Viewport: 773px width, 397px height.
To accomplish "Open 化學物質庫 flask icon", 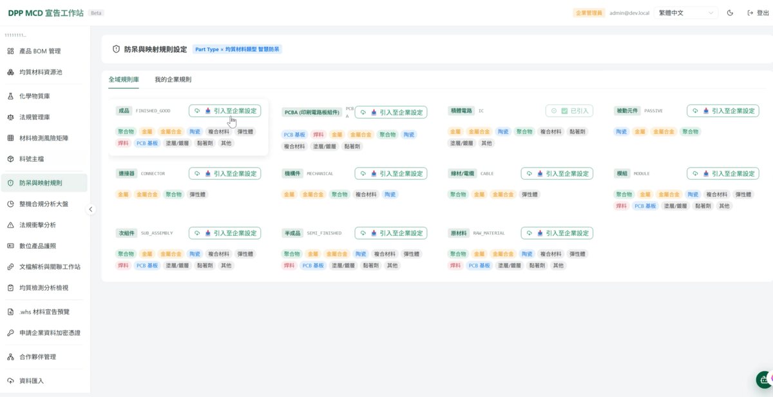I will [10, 96].
